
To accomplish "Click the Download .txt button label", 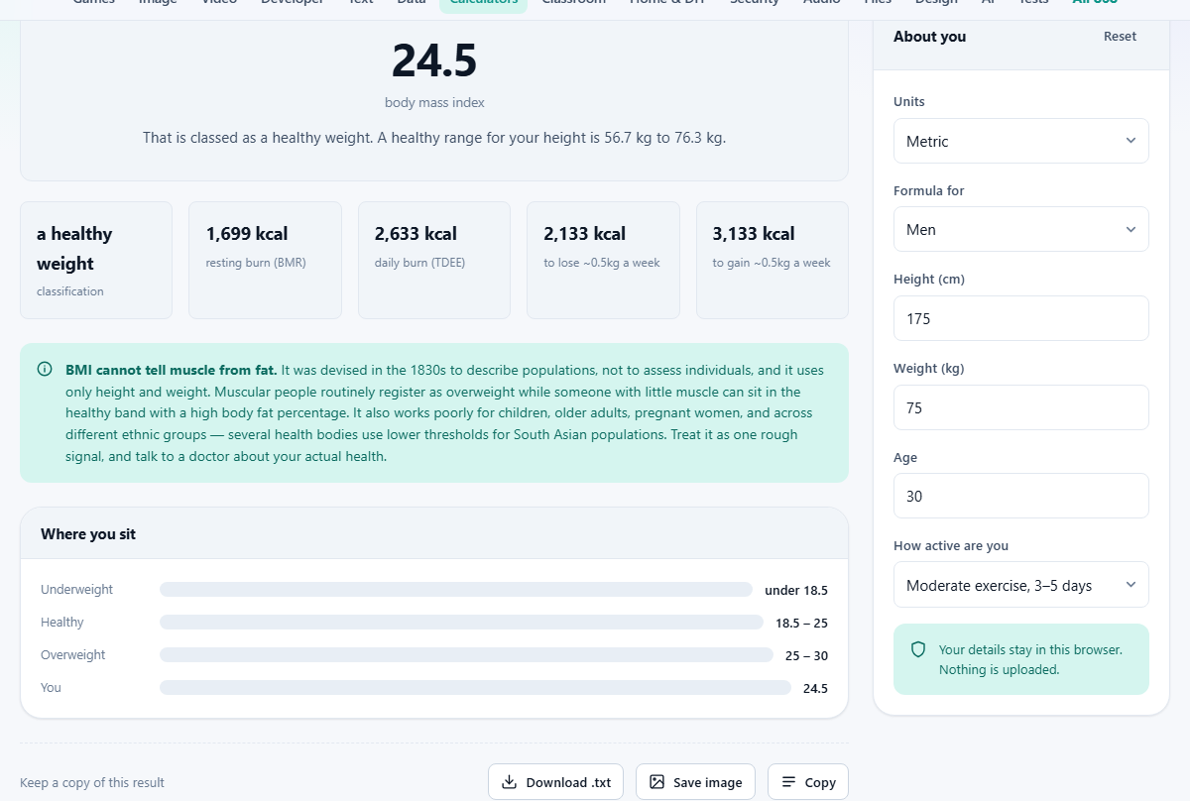I will 568,782.
